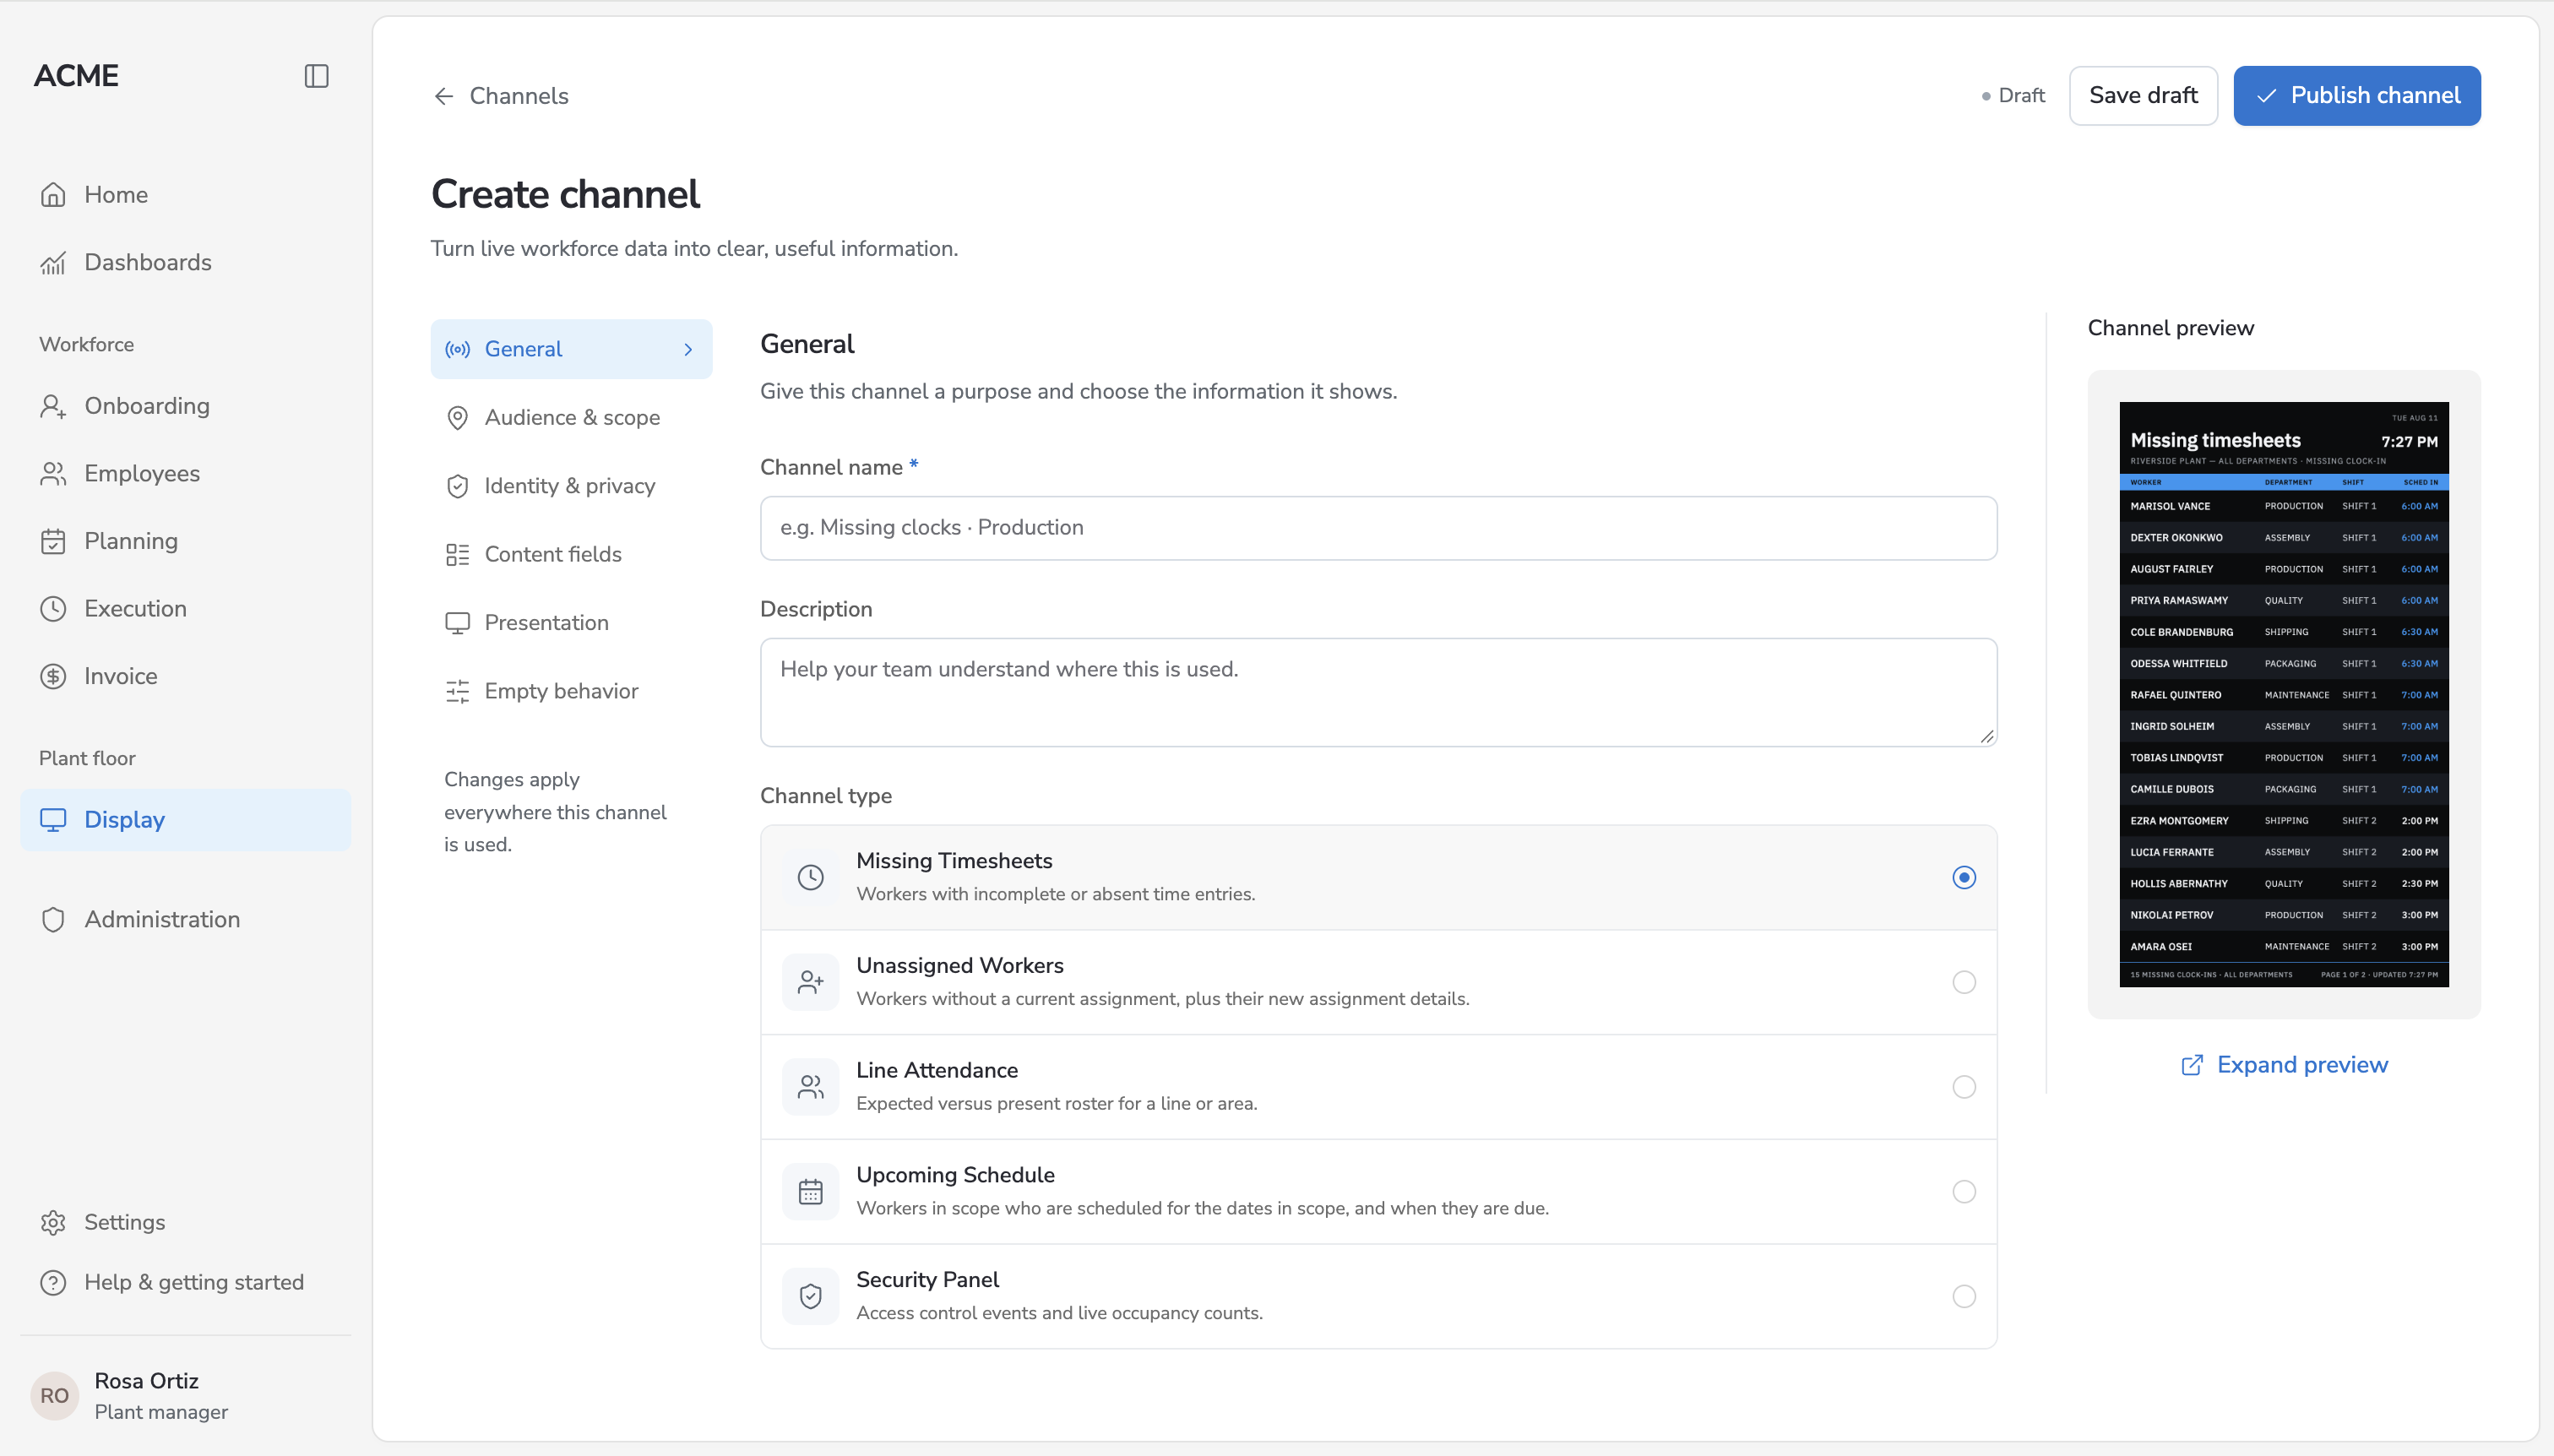
Task: Click the Expand preview link
Action: click(2284, 1065)
